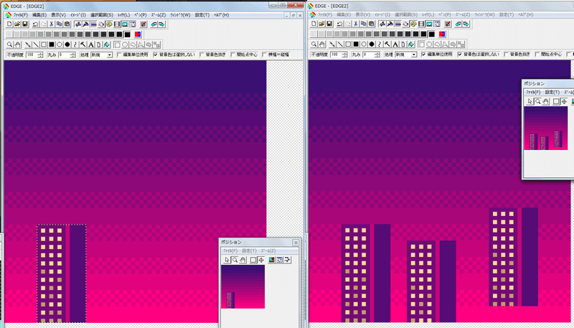Click Hammer tool in right window
This screenshot has height=328, width=574.
(x=387, y=44)
